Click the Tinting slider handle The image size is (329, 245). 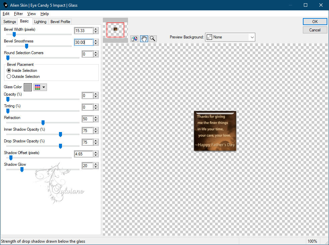point(8,111)
